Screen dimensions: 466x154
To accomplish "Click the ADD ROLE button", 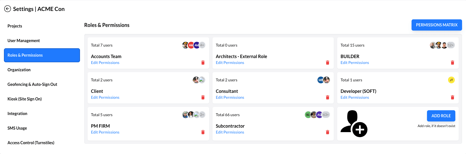I will pyautogui.click(x=441, y=116).
